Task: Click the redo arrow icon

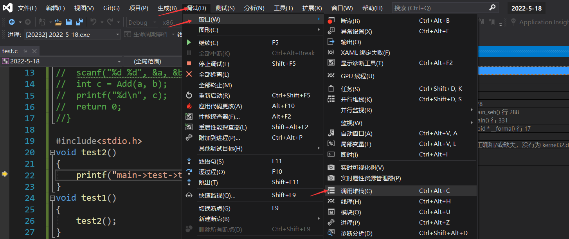Action: (x=110, y=22)
